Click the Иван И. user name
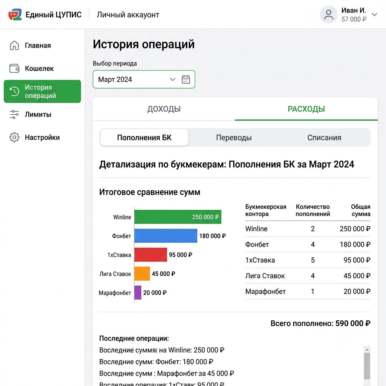 tap(354, 10)
